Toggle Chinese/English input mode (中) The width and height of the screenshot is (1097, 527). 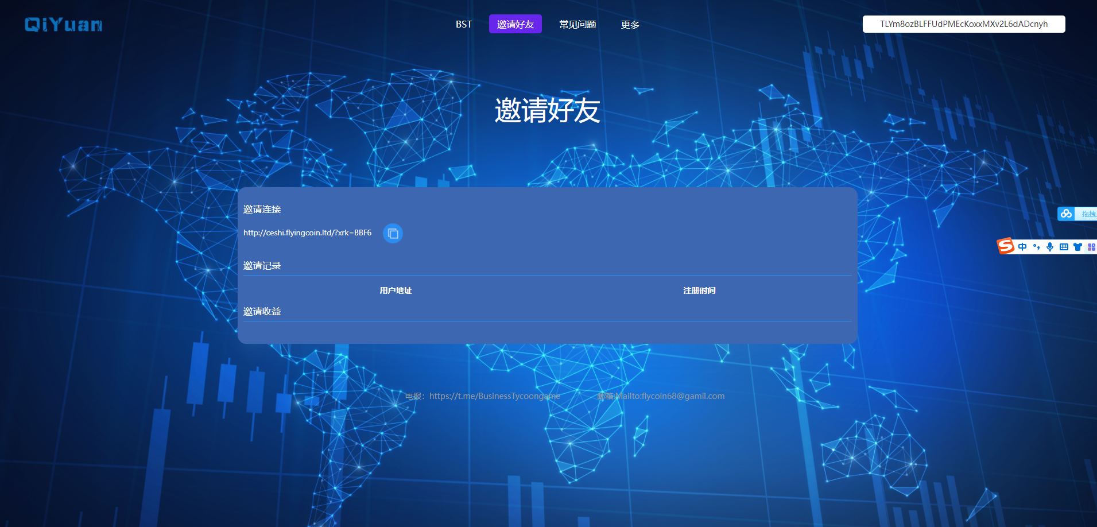(x=1022, y=247)
